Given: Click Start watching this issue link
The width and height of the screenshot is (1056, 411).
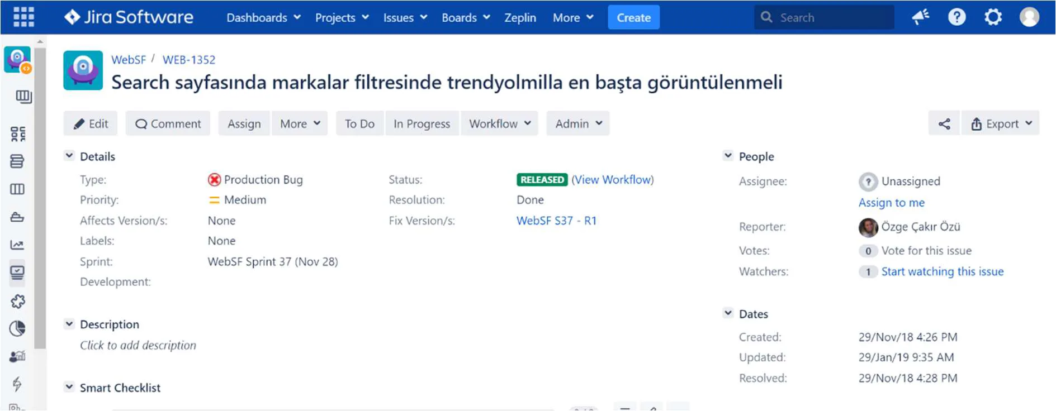Looking at the screenshot, I should point(943,271).
